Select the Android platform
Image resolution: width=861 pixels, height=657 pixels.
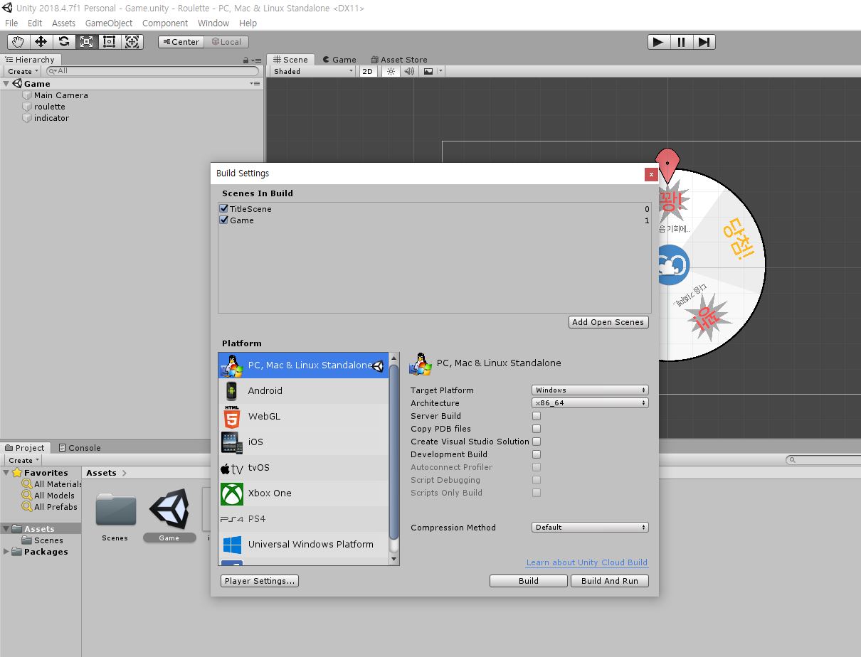point(304,391)
